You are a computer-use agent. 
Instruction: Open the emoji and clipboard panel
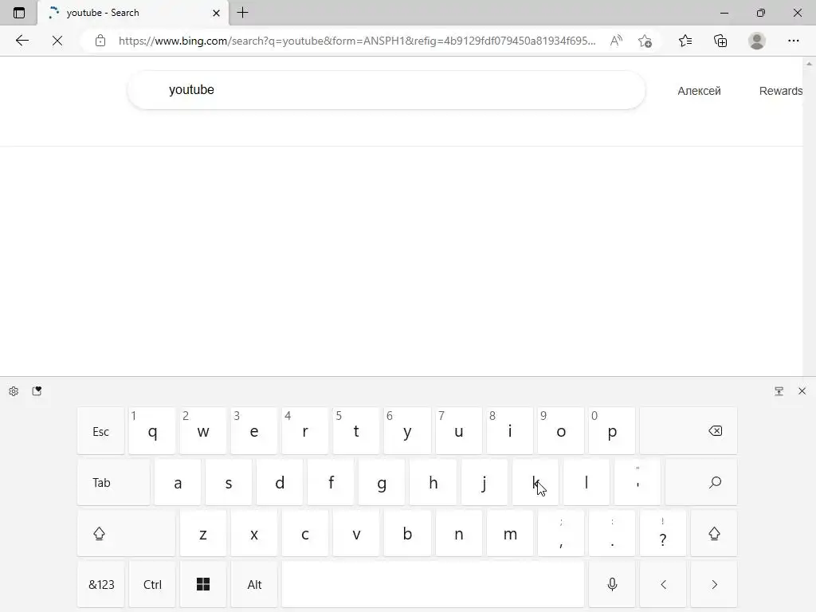click(x=37, y=391)
